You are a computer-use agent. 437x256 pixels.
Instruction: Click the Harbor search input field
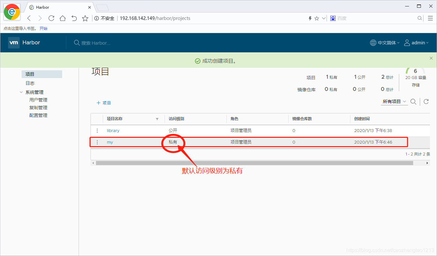click(x=96, y=43)
